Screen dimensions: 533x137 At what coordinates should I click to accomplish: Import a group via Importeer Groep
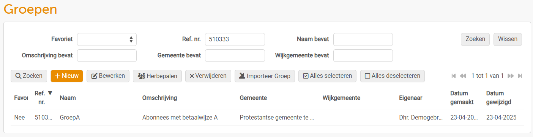pos(265,76)
